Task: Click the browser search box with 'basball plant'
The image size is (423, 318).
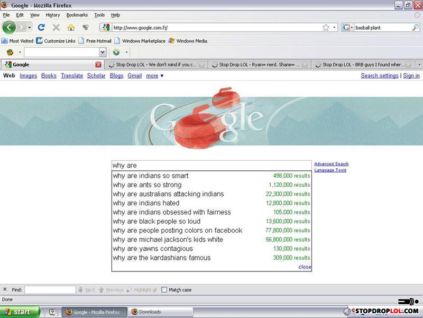Action: pyautogui.click(x=382, y=28)
